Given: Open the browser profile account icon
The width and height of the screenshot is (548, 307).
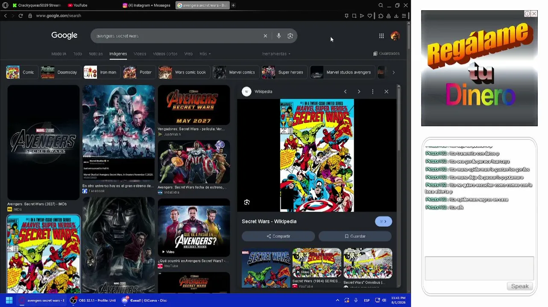Looking at the screenshot, I should point(388,16).
